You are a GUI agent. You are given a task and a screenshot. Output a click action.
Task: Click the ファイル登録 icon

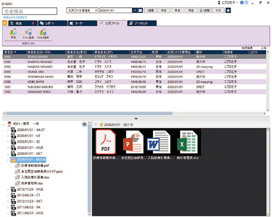[x=28, y=34]
